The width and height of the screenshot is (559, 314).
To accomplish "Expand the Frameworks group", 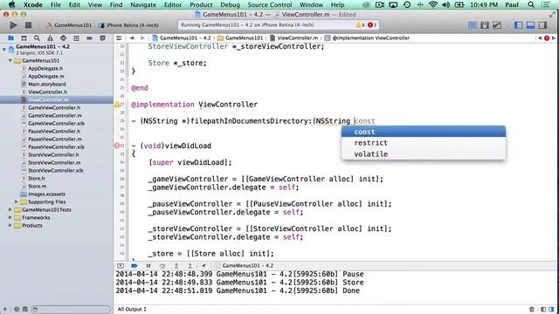I will (10, 217).
